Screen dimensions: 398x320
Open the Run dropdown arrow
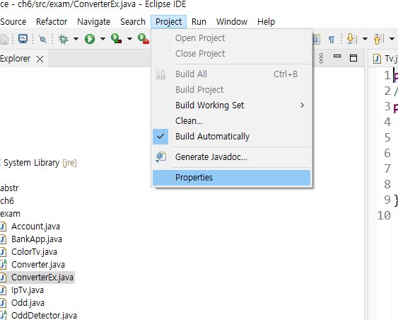click(x=103, y=39)
